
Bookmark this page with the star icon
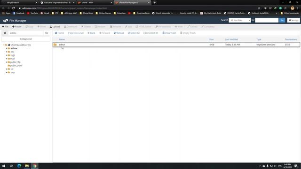pyautogui.click(x=259, y=8)
